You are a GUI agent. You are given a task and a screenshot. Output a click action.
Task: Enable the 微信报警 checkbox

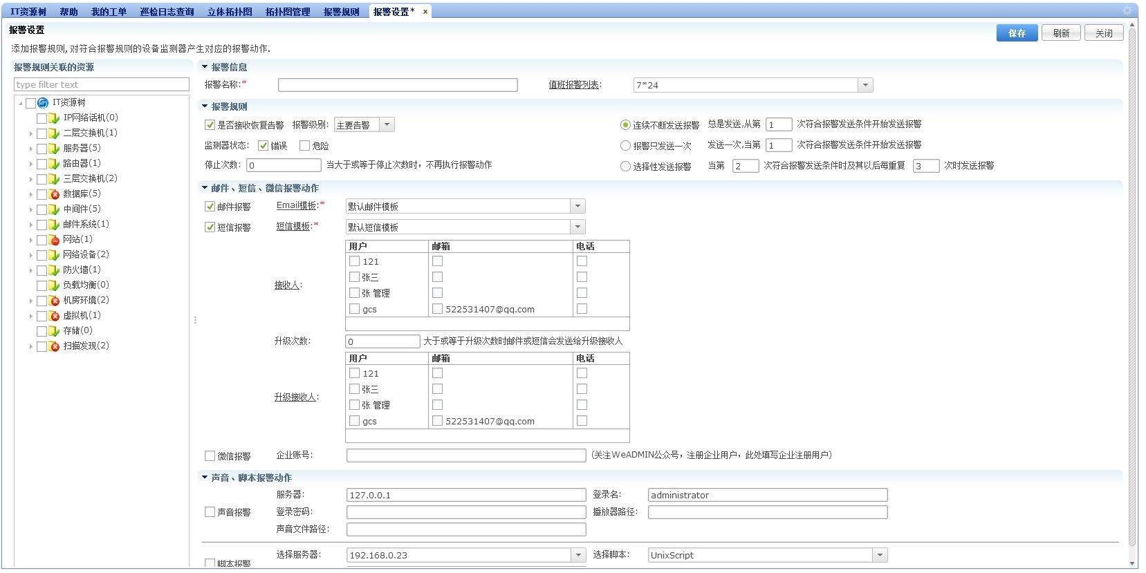(210, 455)
